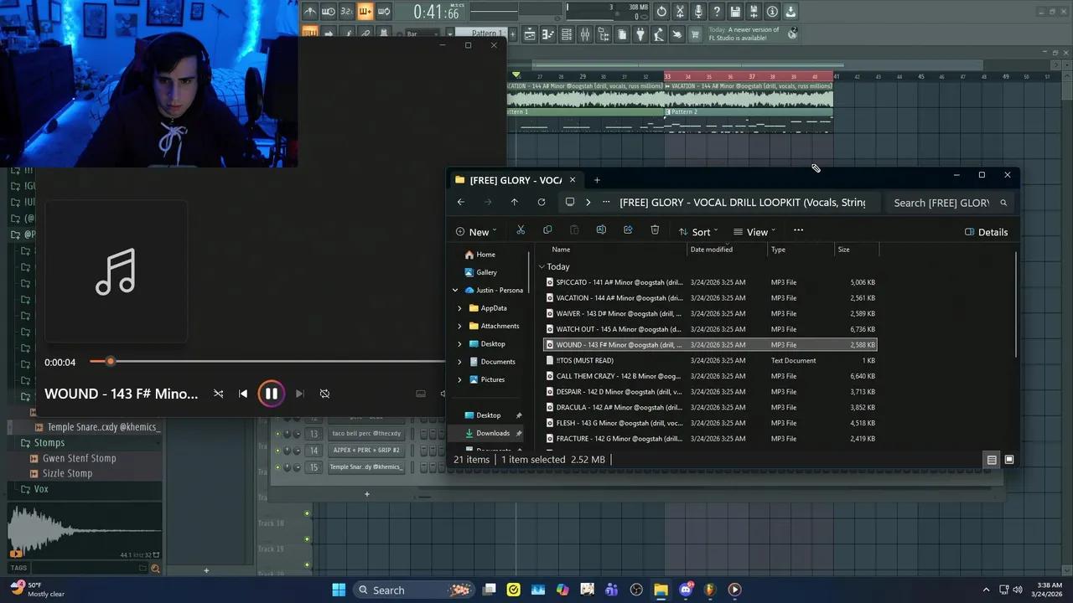Save the project using the disk icon
This screenshot has height=603, width=1073.
pos(736,11)
